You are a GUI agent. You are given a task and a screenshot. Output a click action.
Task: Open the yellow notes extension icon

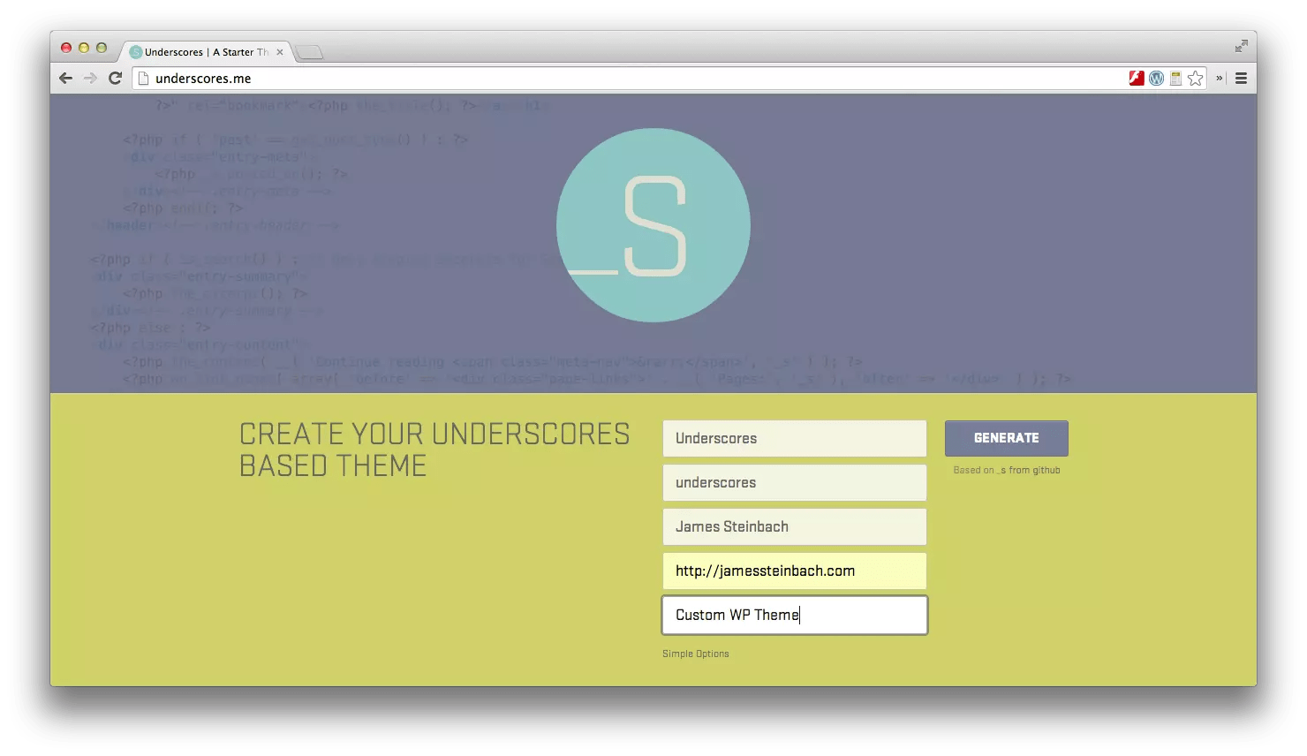(1175, 79)
